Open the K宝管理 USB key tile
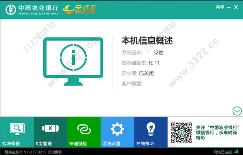Image resolution: width=243 pixels, height=155 pixels. pos(51,132)
